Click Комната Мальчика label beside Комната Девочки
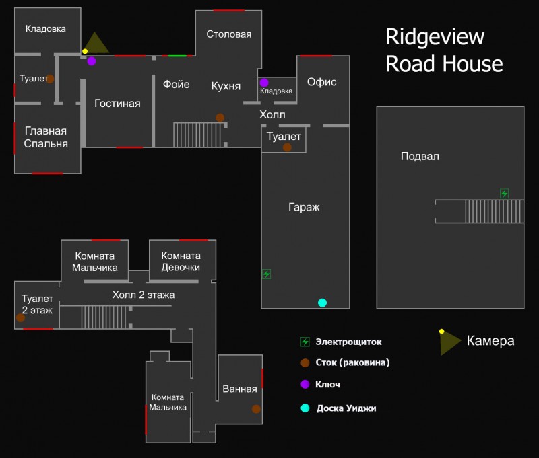539x458 pixels. pyautogui.click(x=95, y=262)
